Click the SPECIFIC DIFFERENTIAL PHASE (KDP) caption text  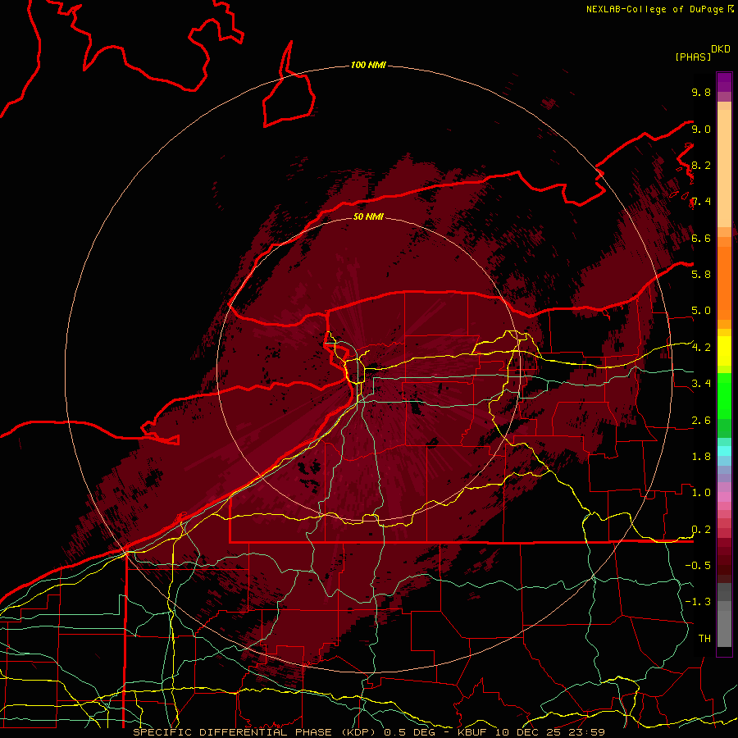(x=257, y=732)
